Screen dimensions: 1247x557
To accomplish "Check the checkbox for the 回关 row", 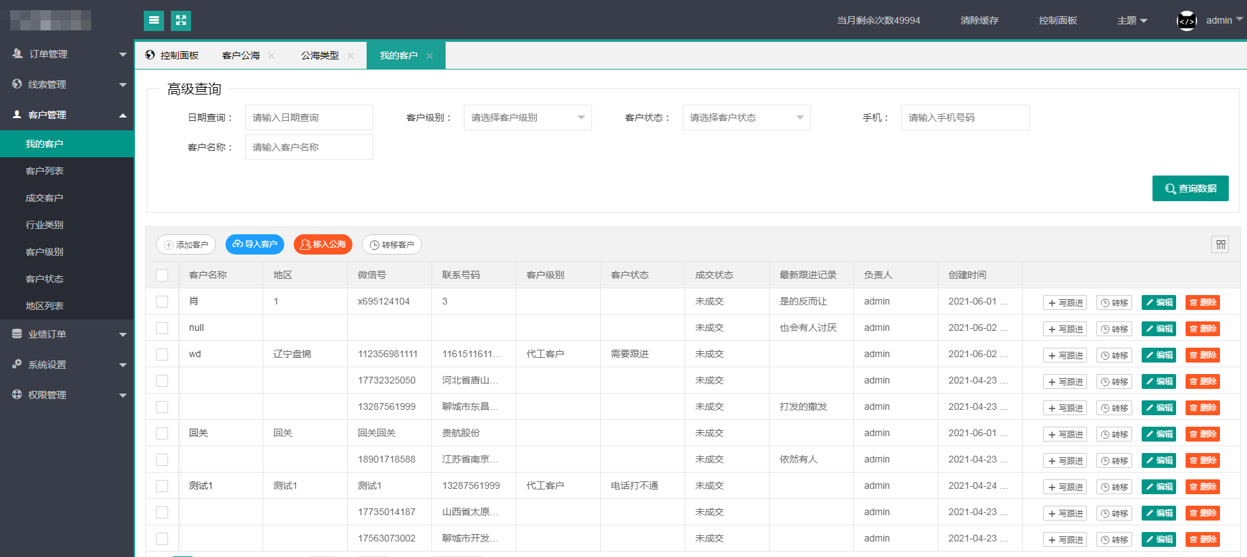I will (162, 433).
